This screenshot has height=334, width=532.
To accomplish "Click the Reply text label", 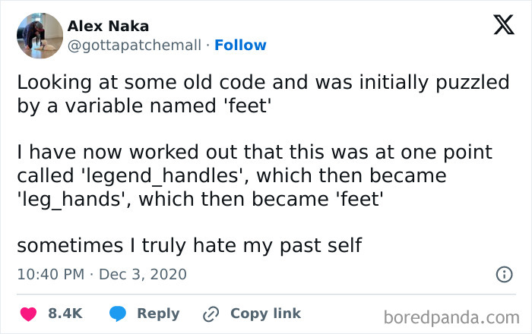I will (x=158, y=314).
